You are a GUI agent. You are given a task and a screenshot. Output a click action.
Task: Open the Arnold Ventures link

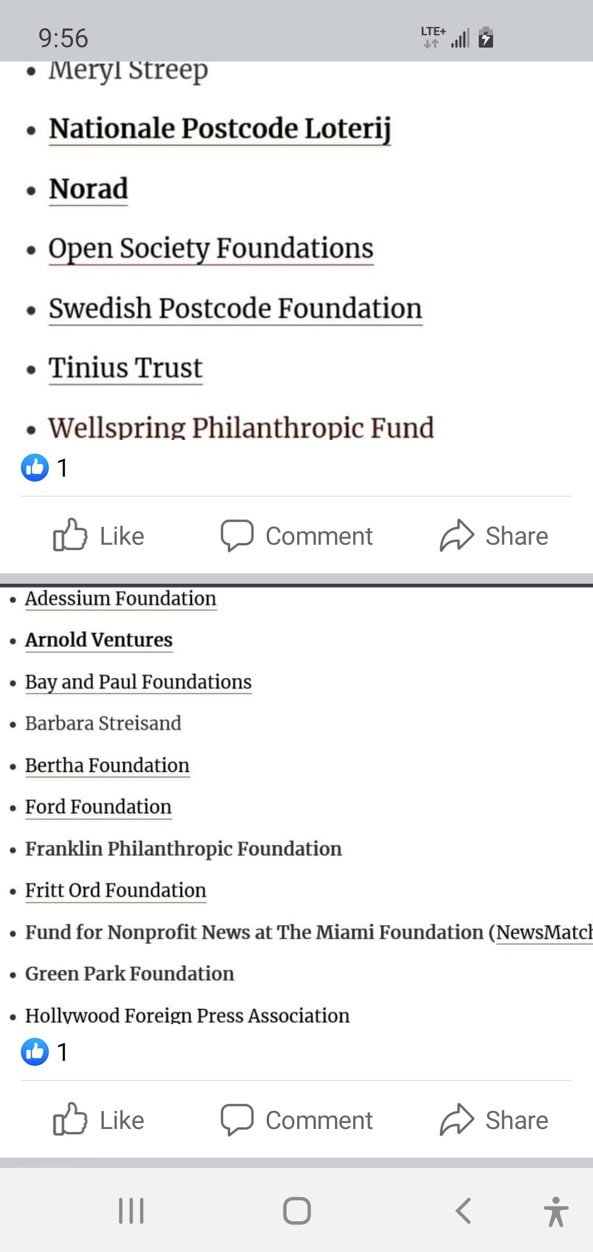[99, 640]
